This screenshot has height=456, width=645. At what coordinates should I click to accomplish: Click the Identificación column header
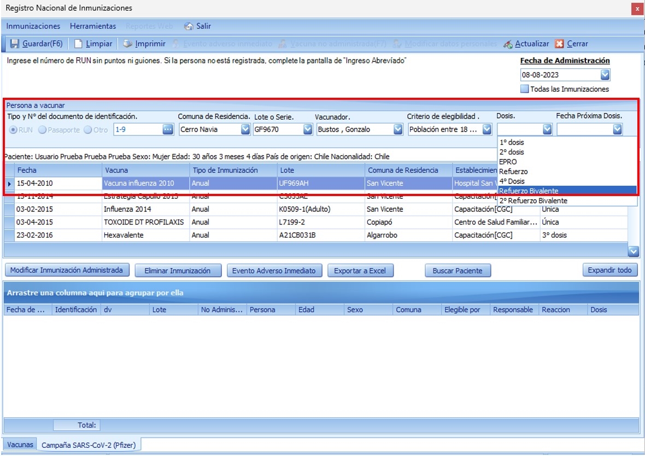tap(76, 310)
